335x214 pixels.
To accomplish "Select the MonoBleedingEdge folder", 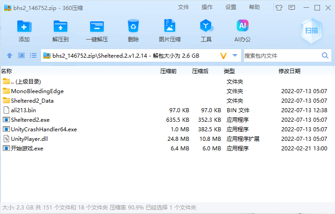I will 167,91.
